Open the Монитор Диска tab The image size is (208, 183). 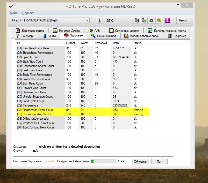(x=68, y=30)
